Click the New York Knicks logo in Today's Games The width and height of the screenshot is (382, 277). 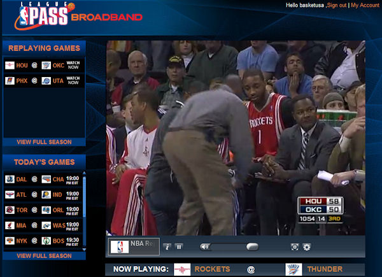(10, 241)
